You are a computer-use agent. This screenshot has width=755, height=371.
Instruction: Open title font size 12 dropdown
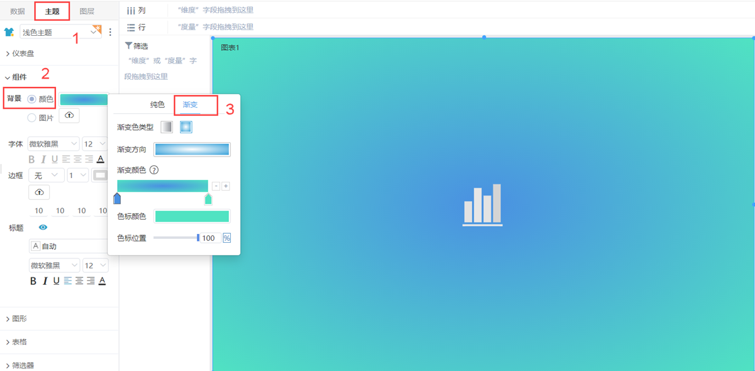pyautogui.click(x=96, y=265)
